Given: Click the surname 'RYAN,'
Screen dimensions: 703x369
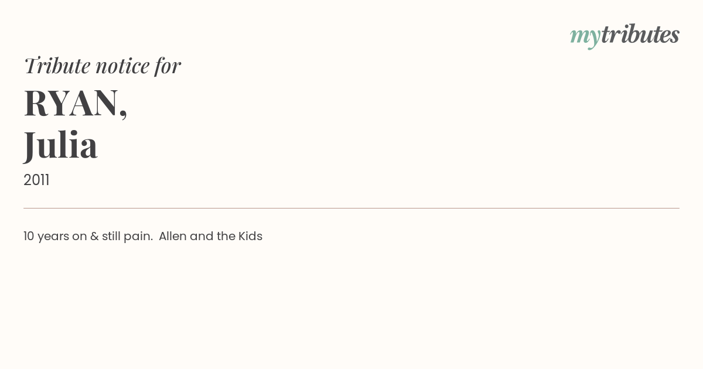Looking at the screenshot, I should 76,104.
